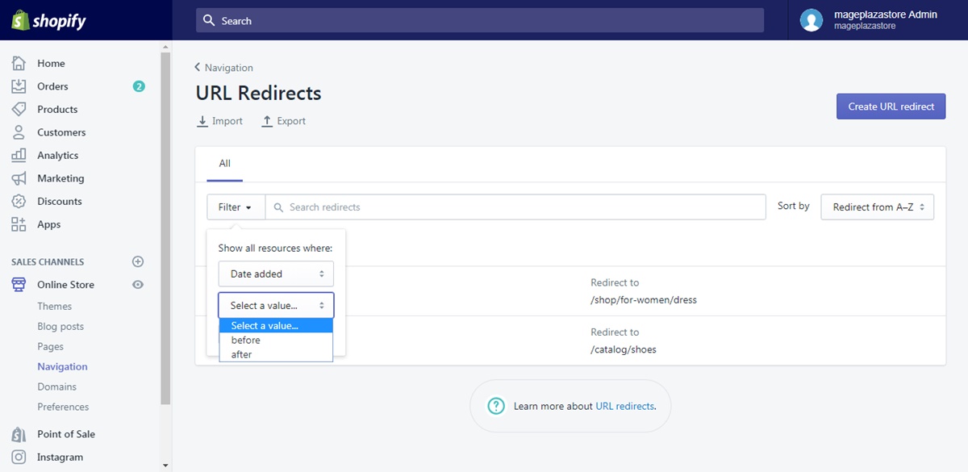Click the Instagram icon in sidebar
Viewport: 968px width, 472px height.
tap(19, 457)
